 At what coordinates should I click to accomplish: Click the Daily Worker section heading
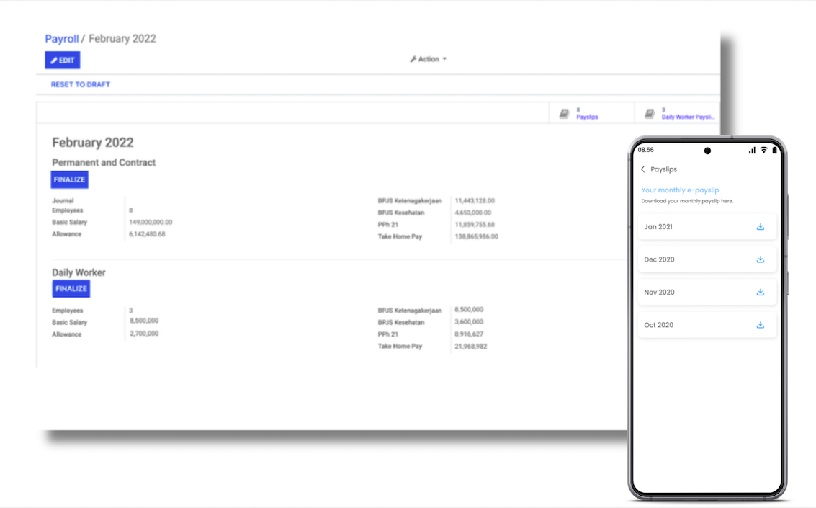pos(79,272)
